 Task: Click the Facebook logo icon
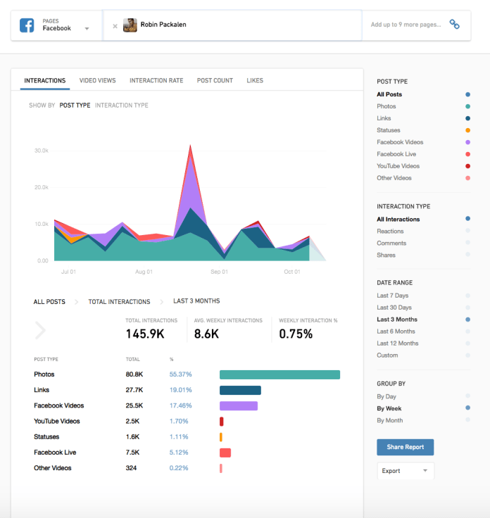click(x=27, y=25)
